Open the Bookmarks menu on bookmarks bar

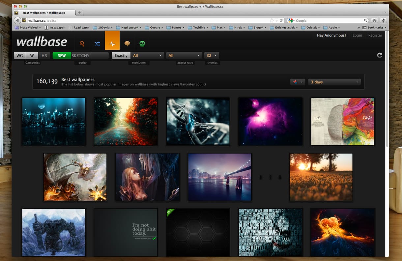(375, 28)
